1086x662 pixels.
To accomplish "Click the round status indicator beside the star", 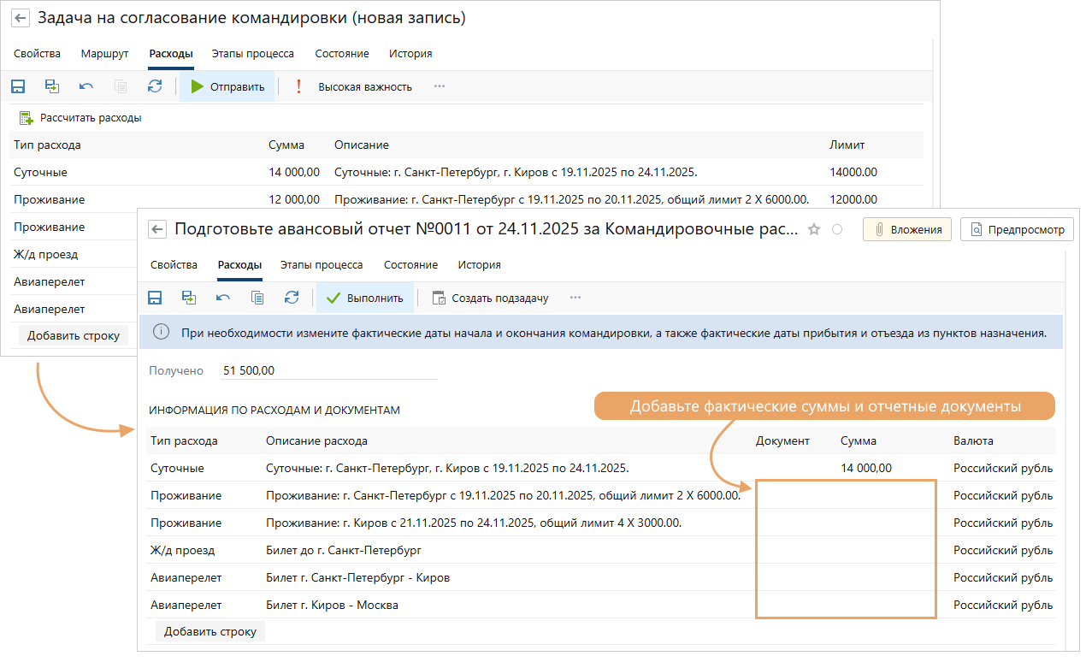I will point(837,229).
